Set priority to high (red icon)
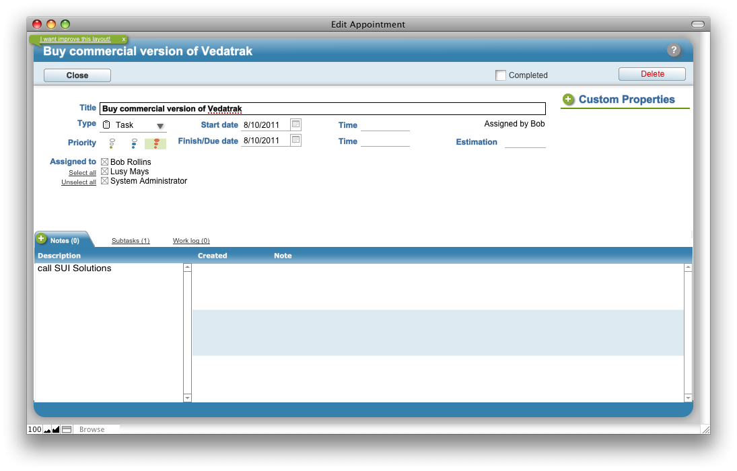 coord(156,143)
